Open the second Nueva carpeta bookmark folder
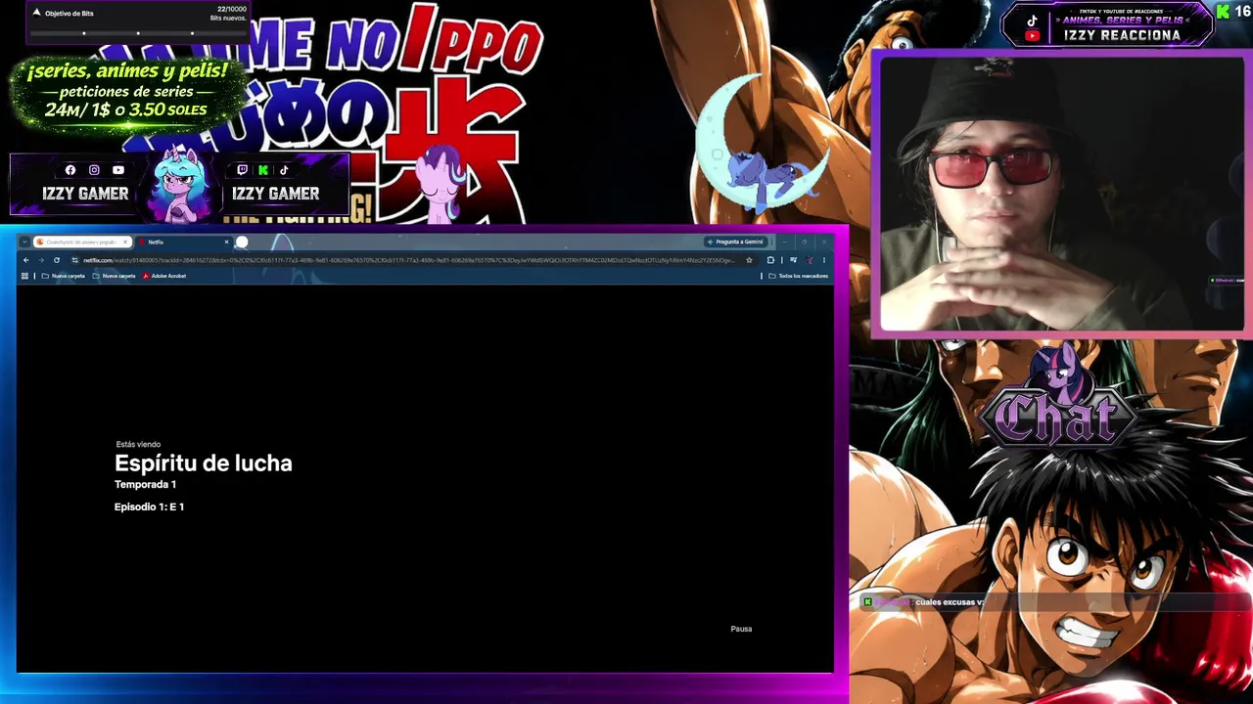This screenshot has width=1253, height=704. 114,276
